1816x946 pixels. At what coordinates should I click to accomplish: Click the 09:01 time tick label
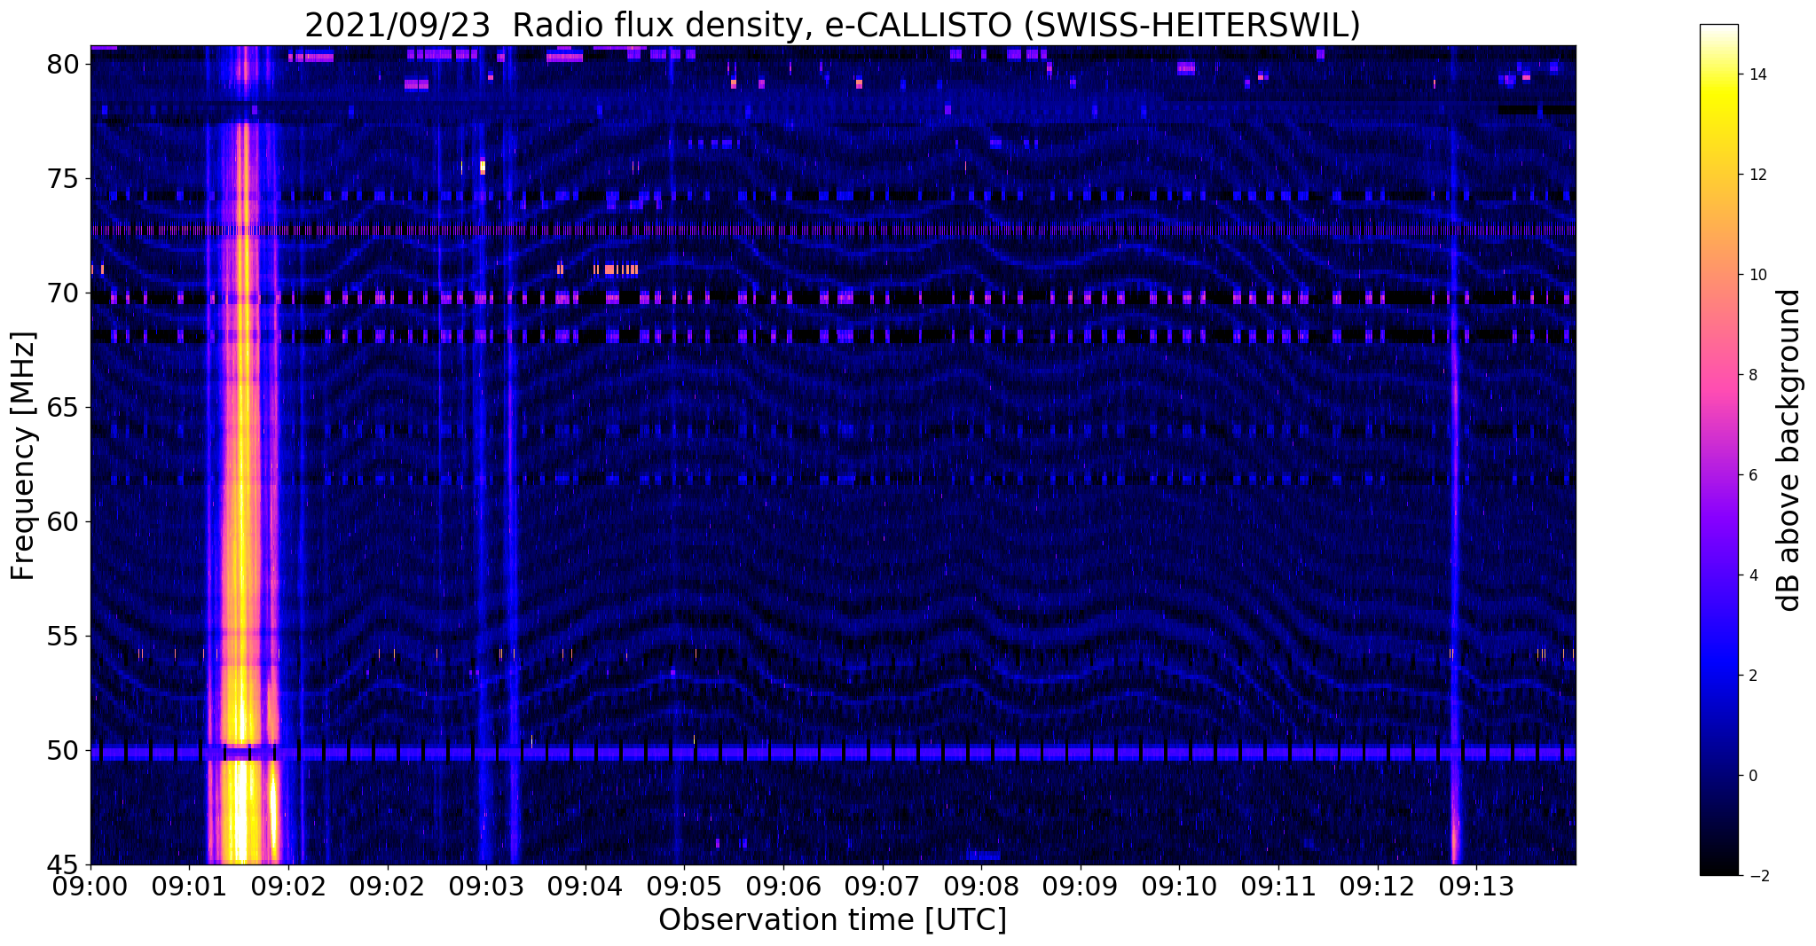pyautogui.click(x=189, y=887)
